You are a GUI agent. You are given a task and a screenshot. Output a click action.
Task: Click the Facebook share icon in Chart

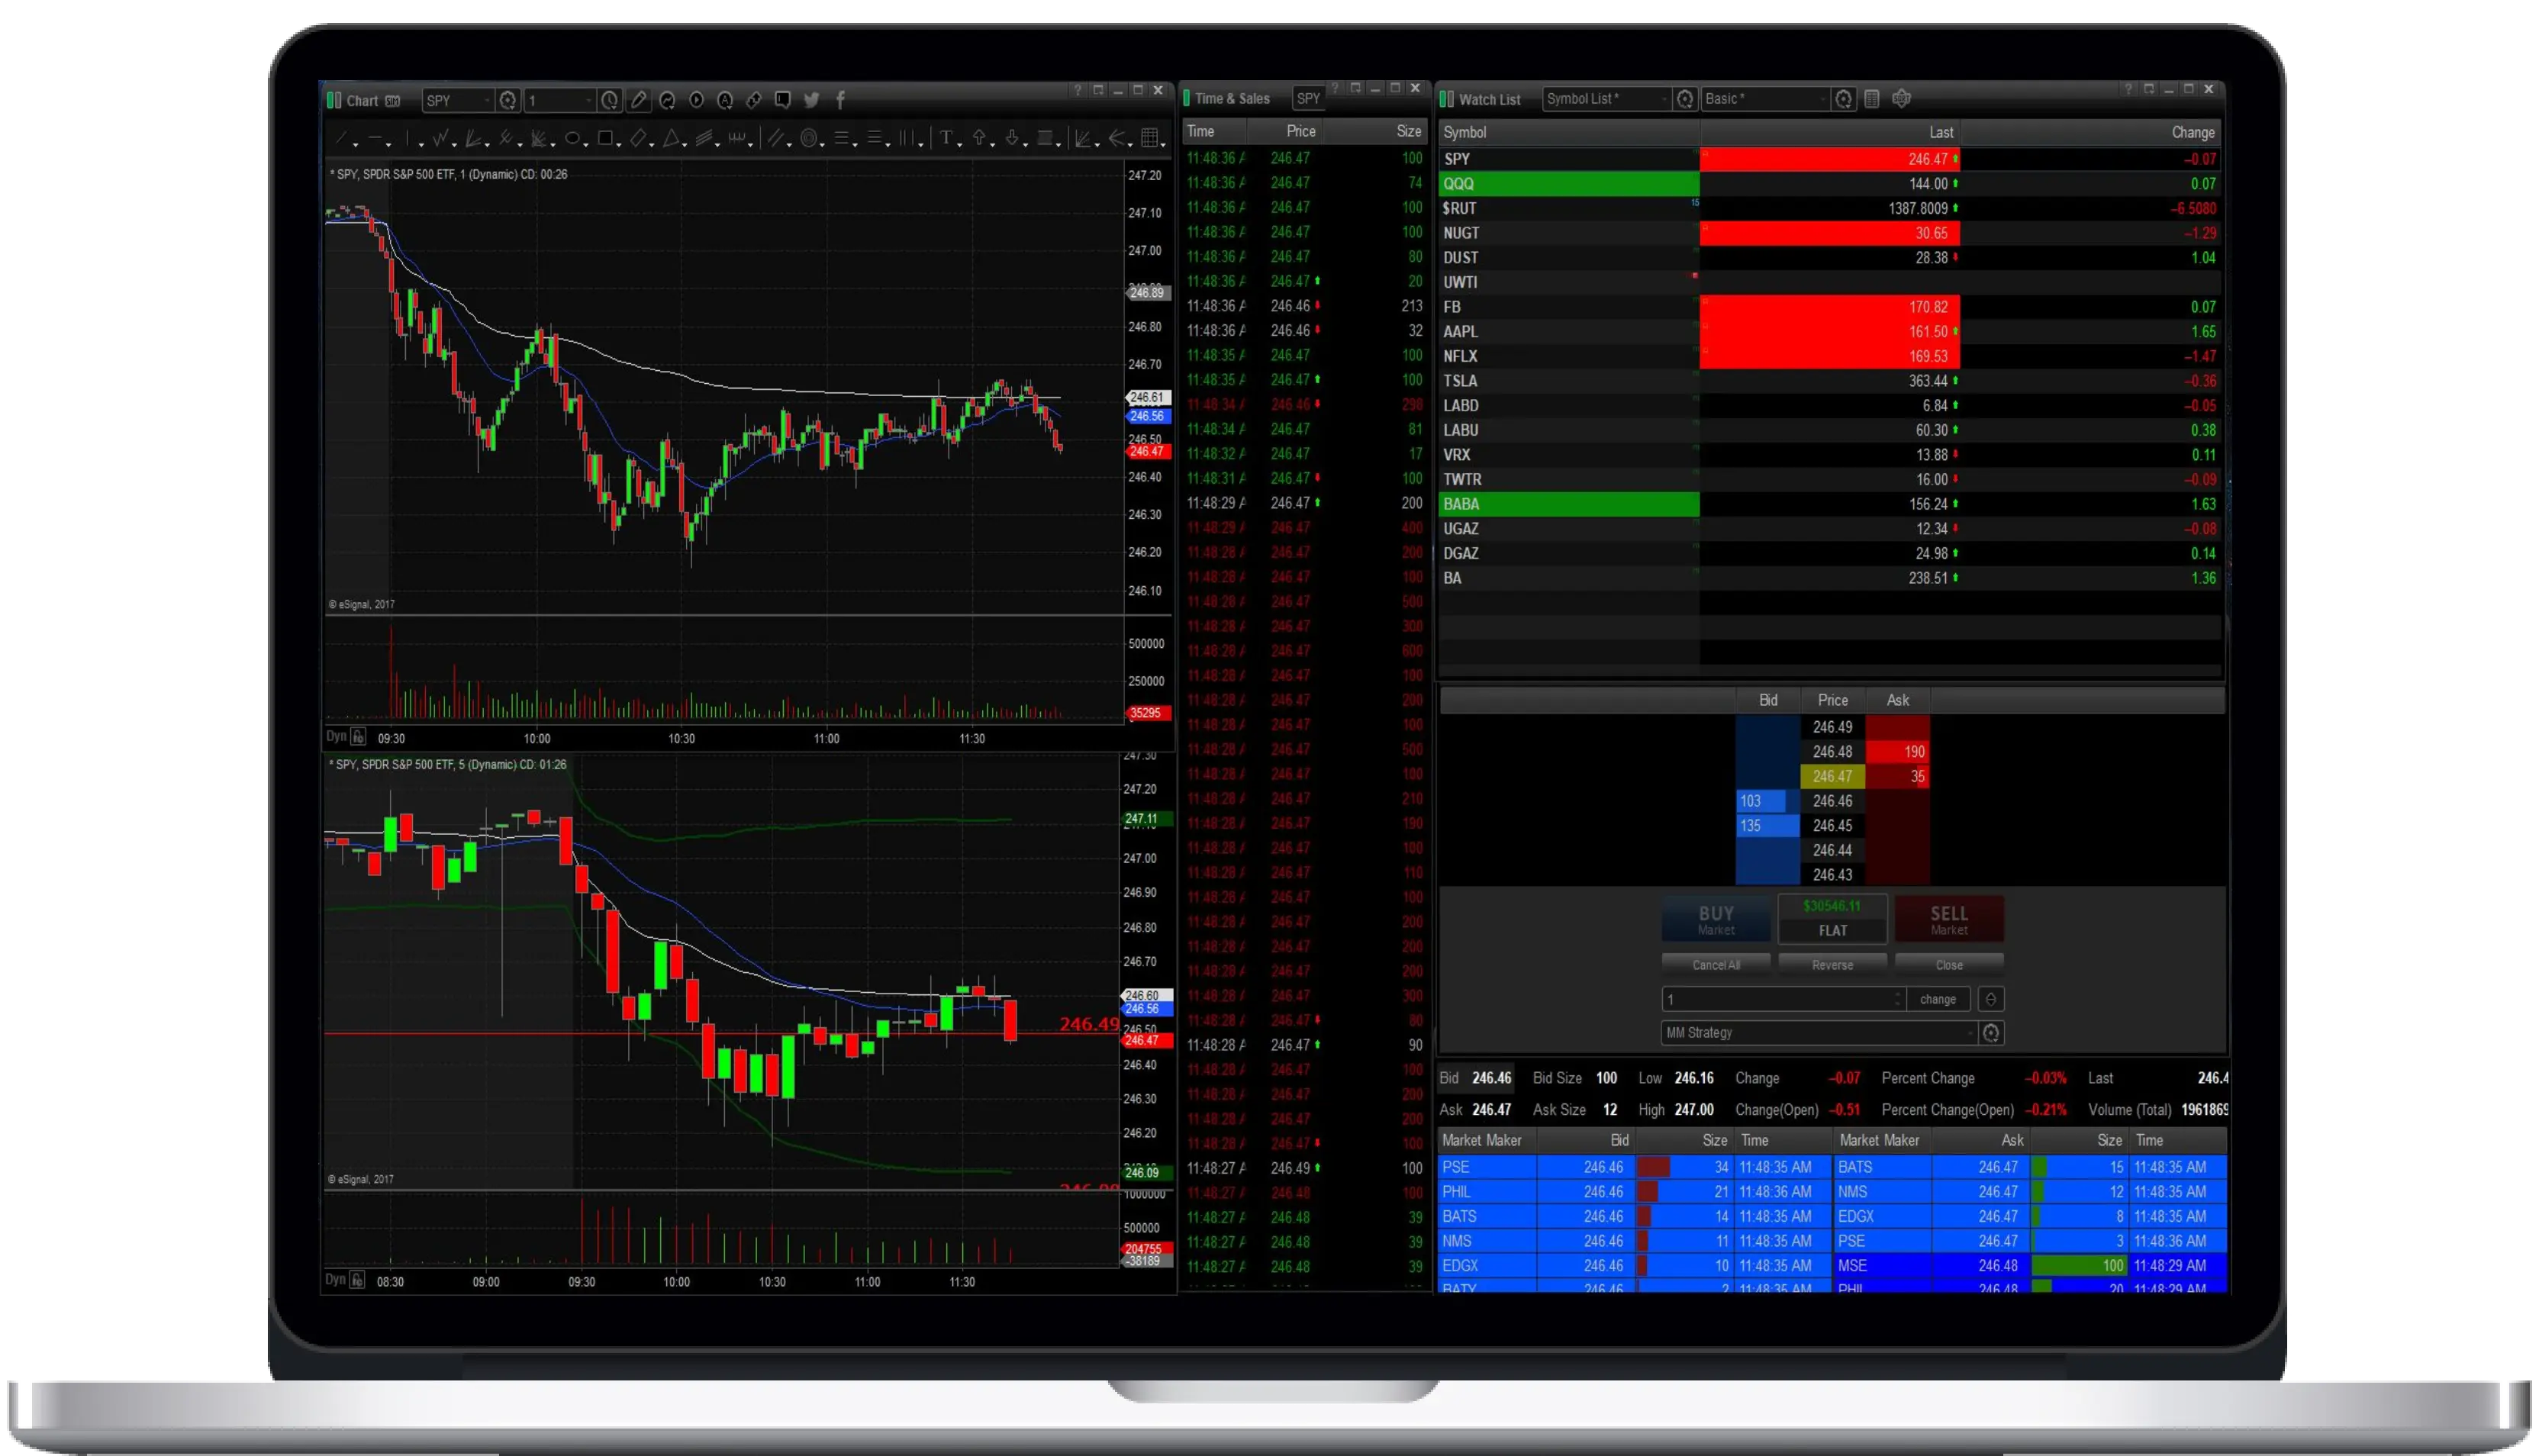click(840, 100)
